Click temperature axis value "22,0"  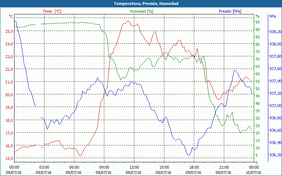click(9, 69)
